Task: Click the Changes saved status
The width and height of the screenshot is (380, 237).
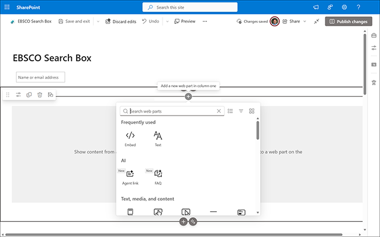Action: tap(253, 21)
